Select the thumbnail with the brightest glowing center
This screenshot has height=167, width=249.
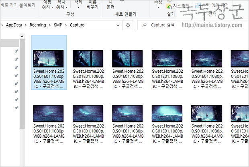click(x=167, y=113)
